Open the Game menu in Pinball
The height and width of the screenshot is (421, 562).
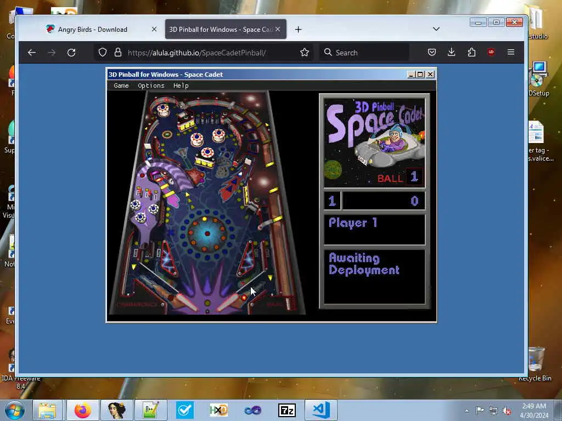pyautogui.click(x=121, y=86)
